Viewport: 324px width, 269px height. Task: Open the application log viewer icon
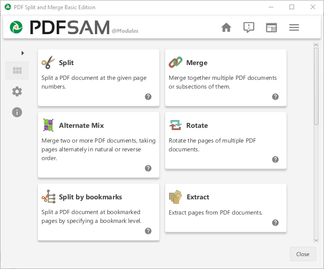click(x=271, y=28)
